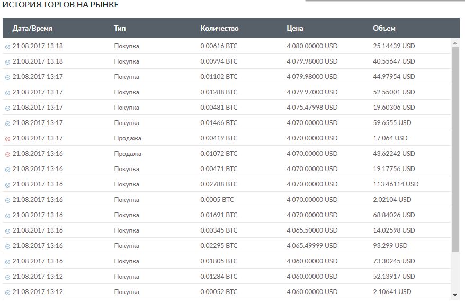Screen dimensions: 465x302
Task: Click the buy icon on the 0.0005 BTC row
Action: [7, 200]
